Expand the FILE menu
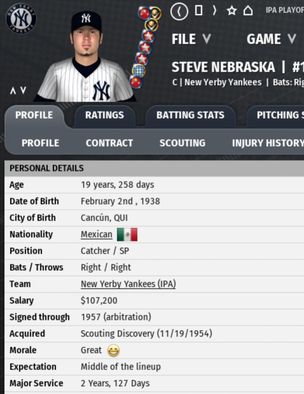The width and height of the screenshot is (304, 394). coord(191,39)
